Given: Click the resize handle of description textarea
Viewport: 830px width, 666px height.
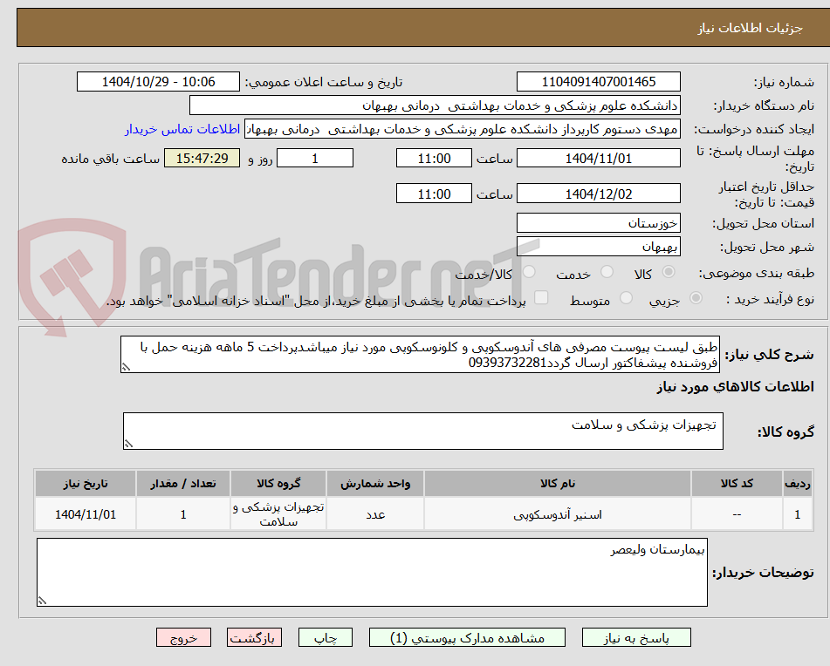Looking at the screenshot, I should (126, 367).
